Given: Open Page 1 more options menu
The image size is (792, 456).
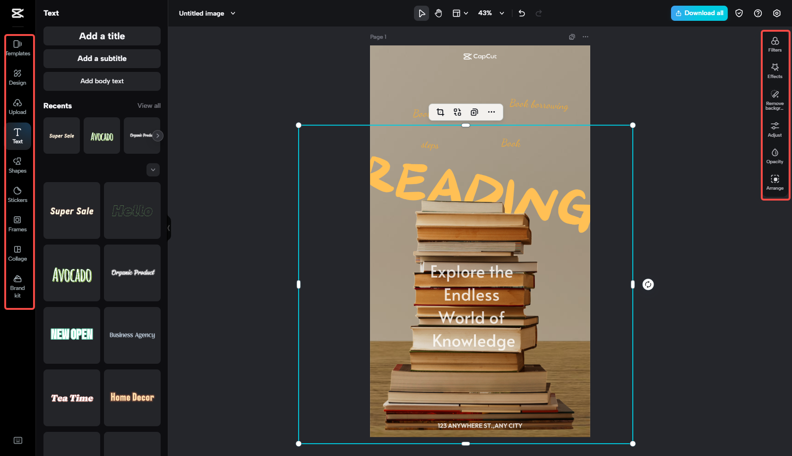Looking at the screenshot, I should pos(585,36).
